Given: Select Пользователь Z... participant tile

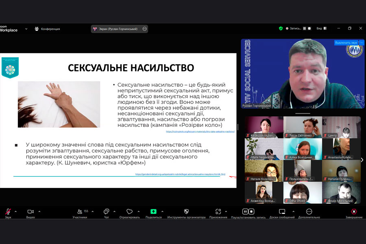Looking at the screenshot, I should [303, 171].
